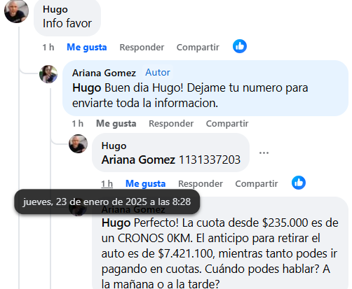Image resolution: width=352 pixels, height=289 pixels.
Task: Click Compartir under Hugo's phone number reply
Action: (257, 184)
